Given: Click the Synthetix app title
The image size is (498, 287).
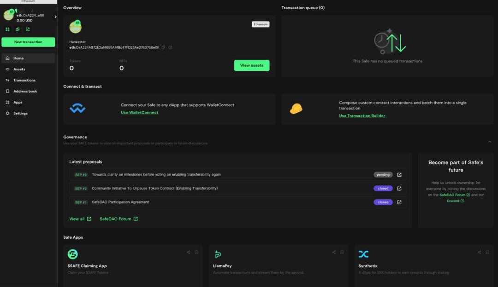Looking at the screenshot, I should pyautogui.click(x=368, y=266).
